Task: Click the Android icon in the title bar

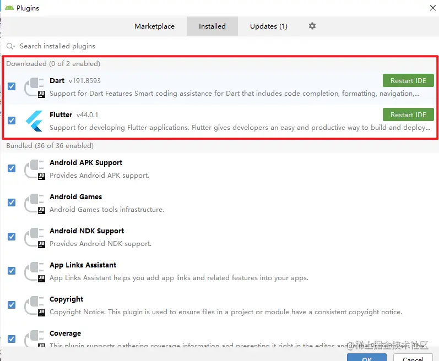Action: tap(9, 8)
